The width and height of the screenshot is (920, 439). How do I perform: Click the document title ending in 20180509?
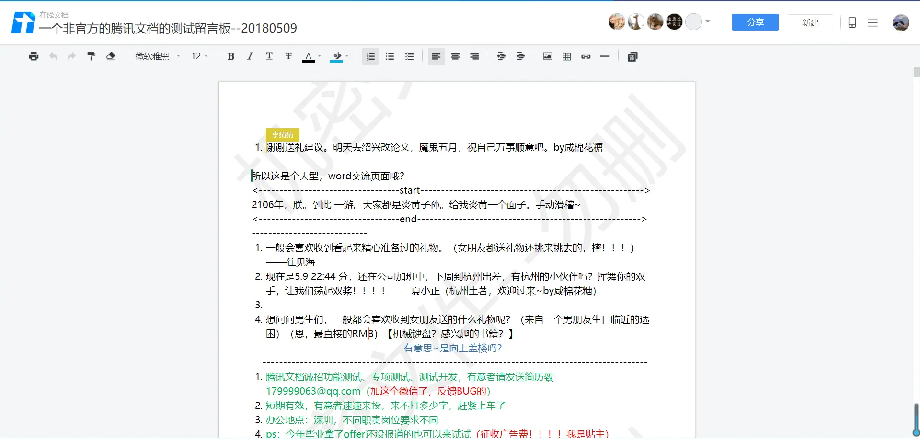(168, 29)
